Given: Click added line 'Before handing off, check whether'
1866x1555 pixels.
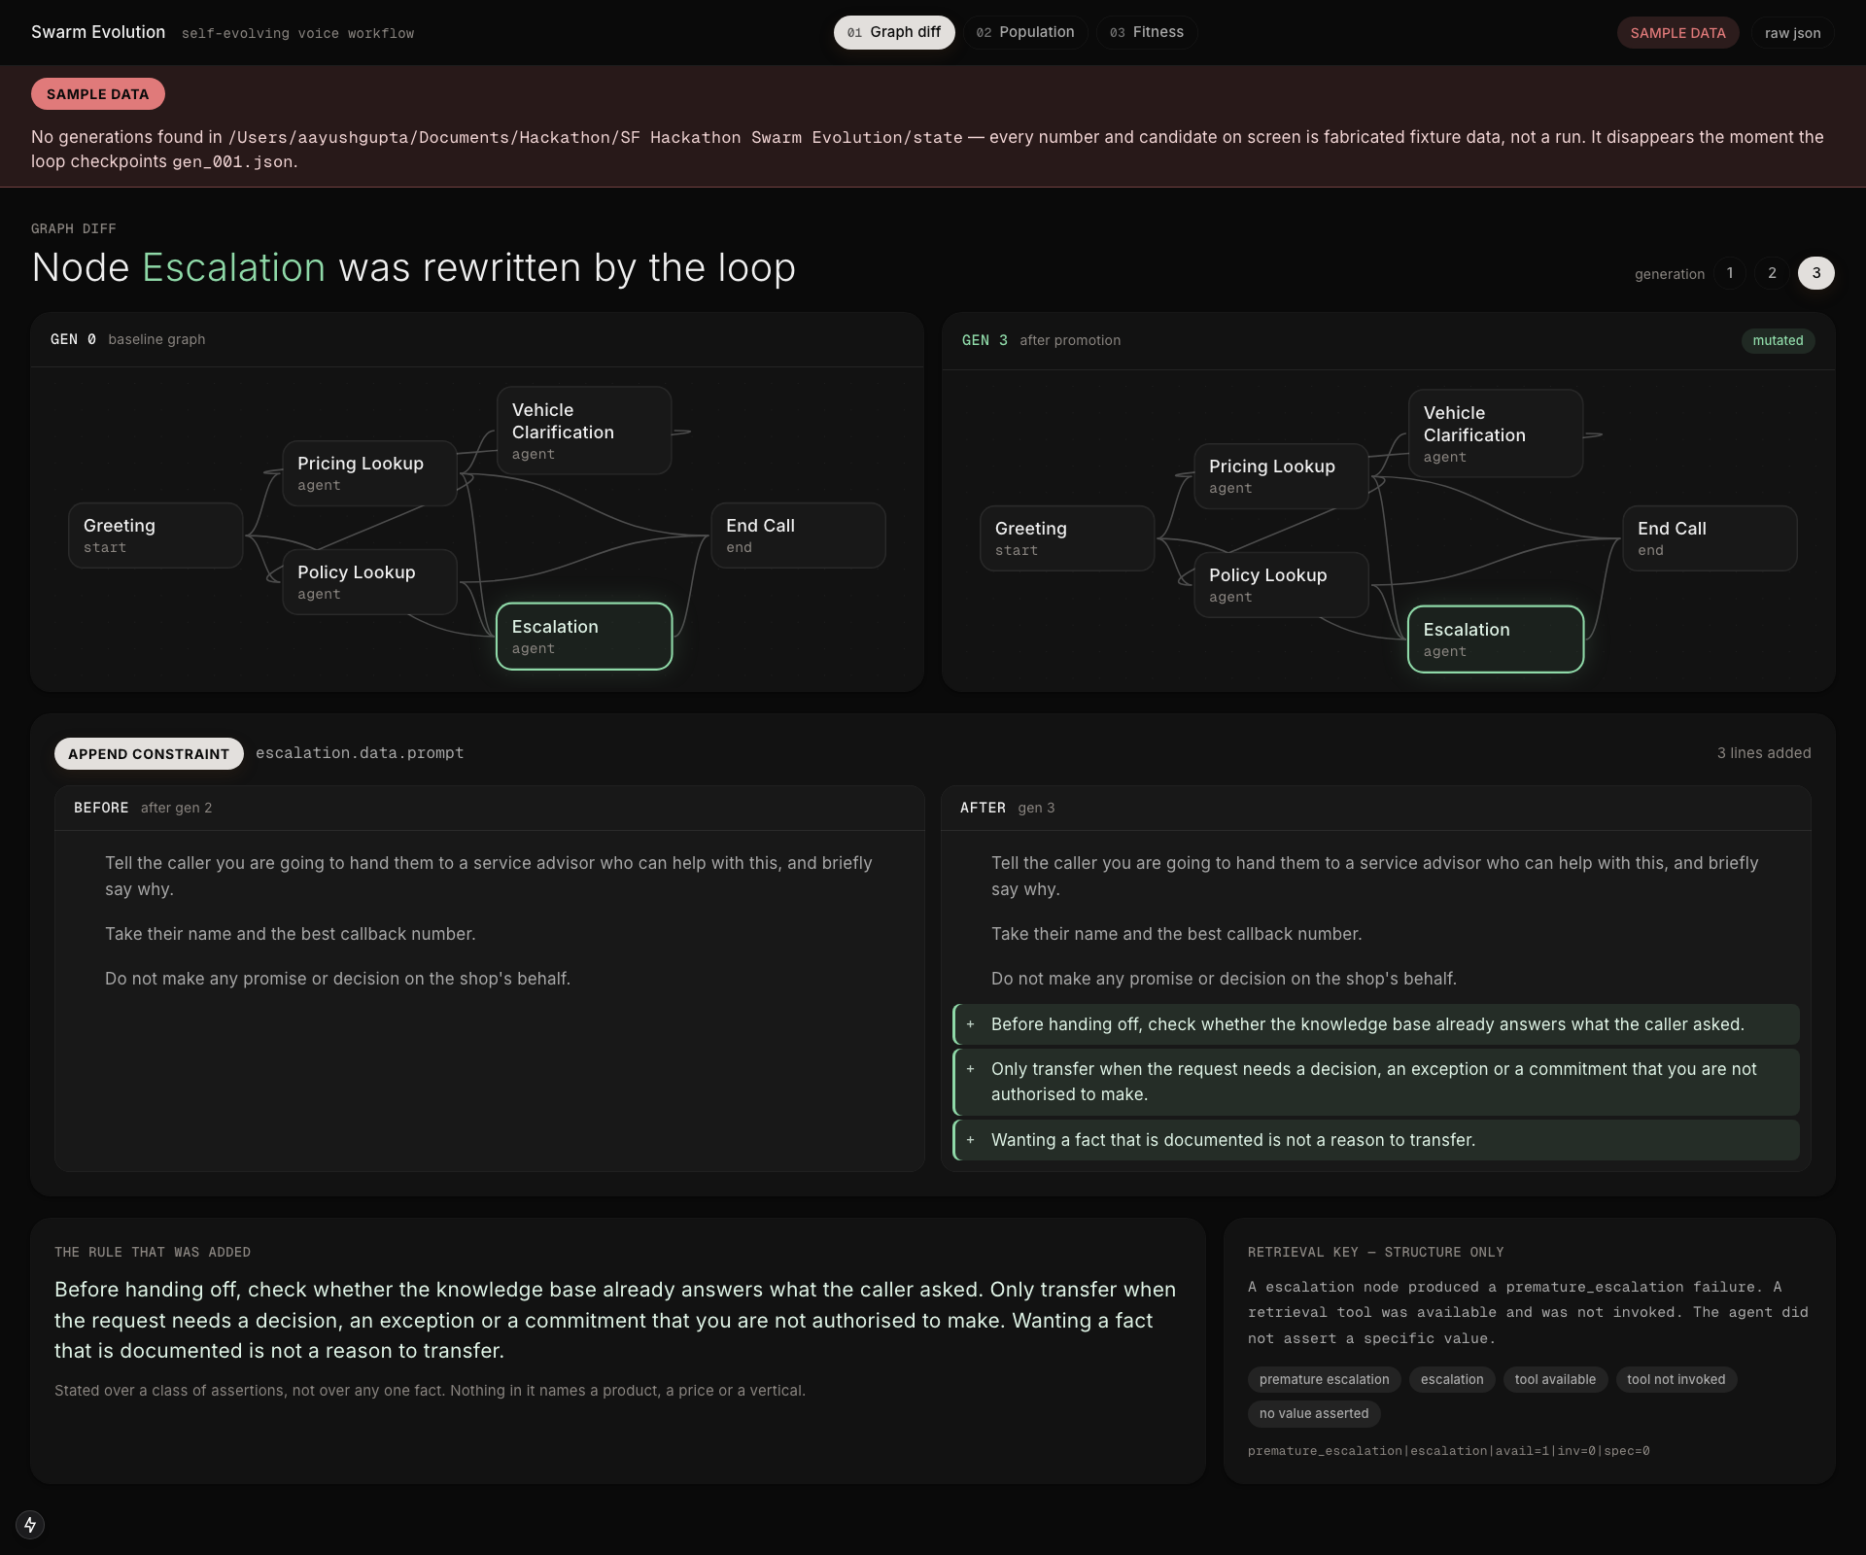Looking at the screenshot, I should coord(1376,1024).
